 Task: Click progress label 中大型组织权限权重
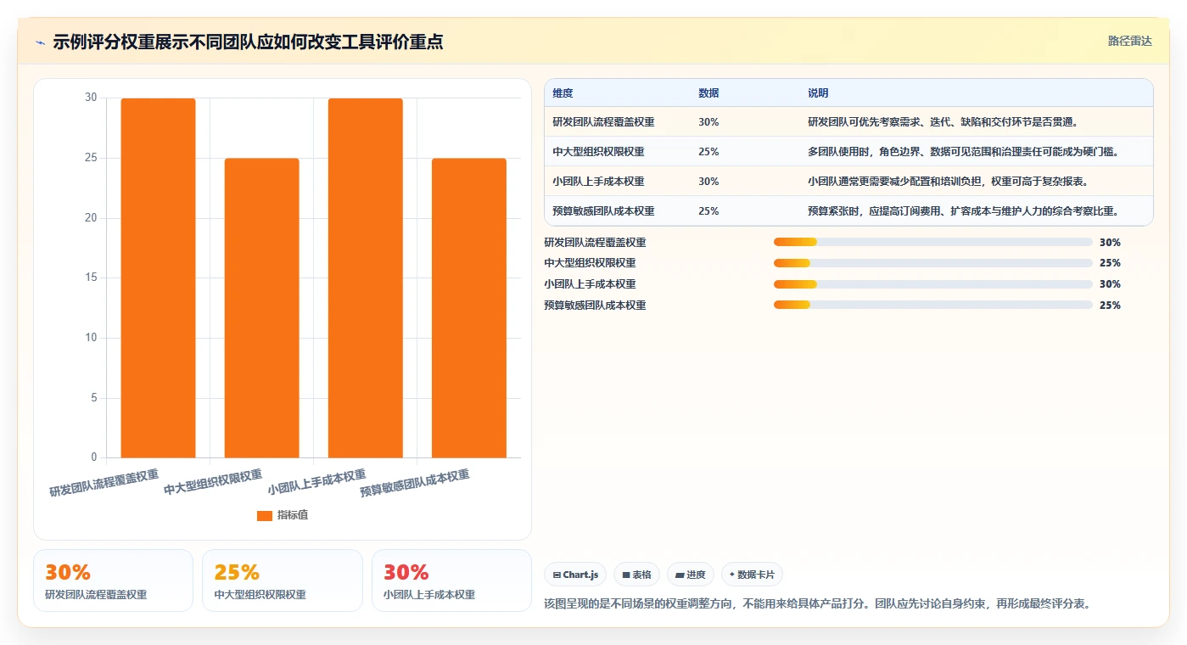[590, 263]
